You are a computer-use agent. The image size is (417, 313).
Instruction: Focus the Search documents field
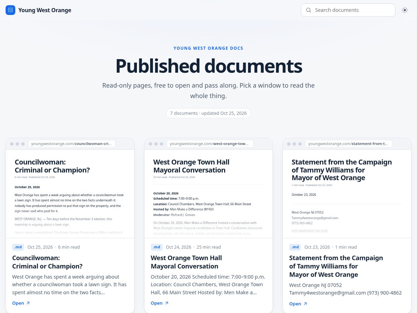tap(348, 10)
